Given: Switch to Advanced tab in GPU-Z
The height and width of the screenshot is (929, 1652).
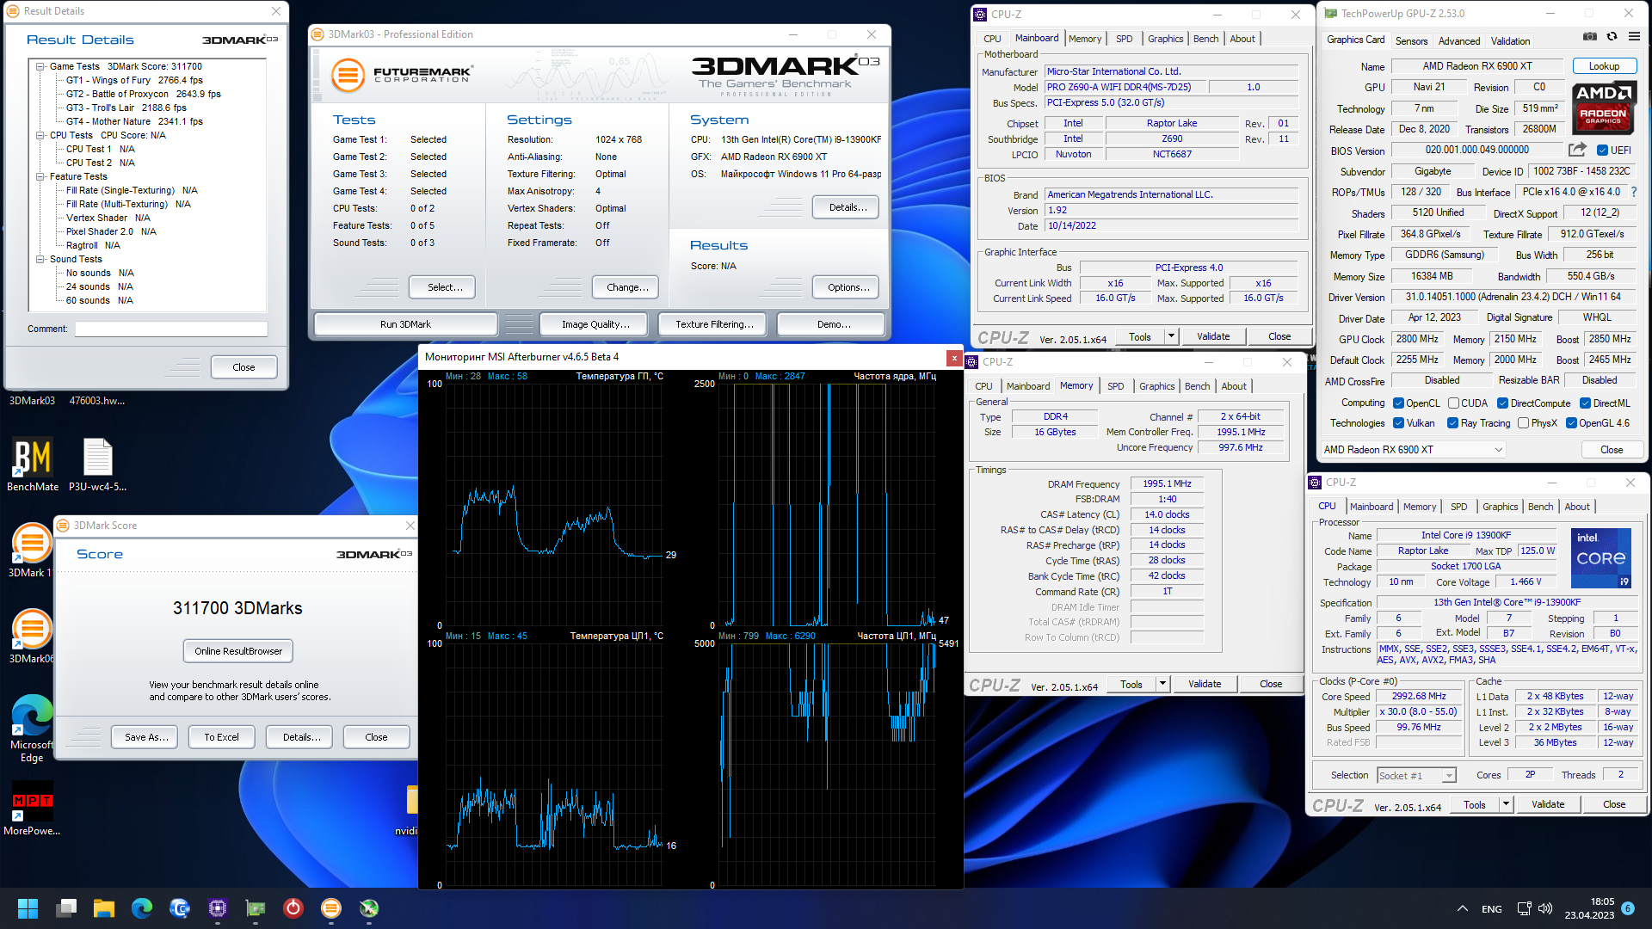Looking at the screenshot, I should pyautogui.click(x=1459, y=40).
